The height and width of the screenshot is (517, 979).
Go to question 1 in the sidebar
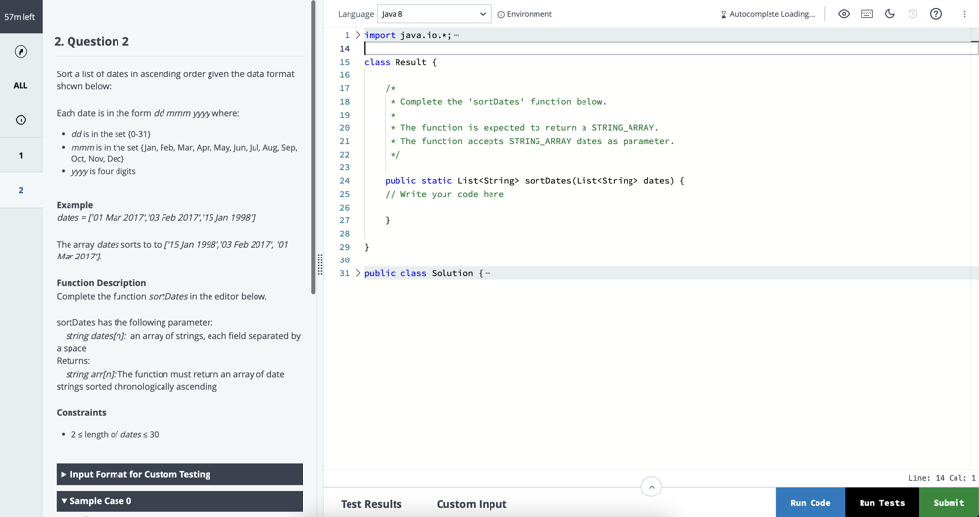pos(21,155)
